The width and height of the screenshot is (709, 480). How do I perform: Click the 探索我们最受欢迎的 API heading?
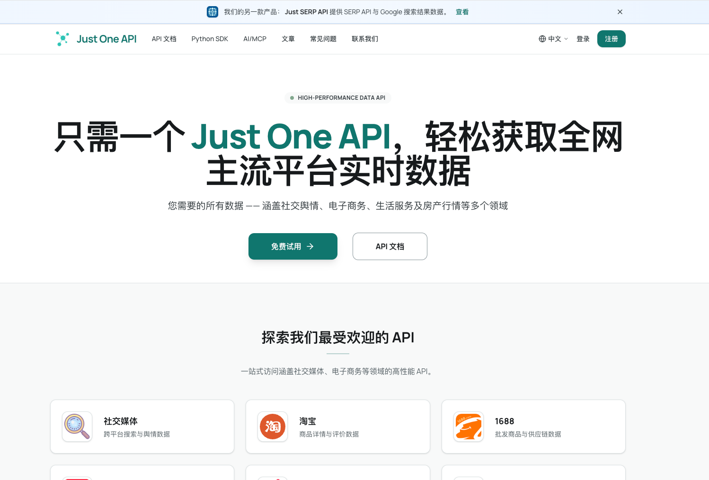point(338,338)
